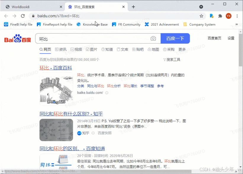This screenshot has height=174, width=243.
Task: Open FineBI help file bookmark
Action: pos(18,25)
